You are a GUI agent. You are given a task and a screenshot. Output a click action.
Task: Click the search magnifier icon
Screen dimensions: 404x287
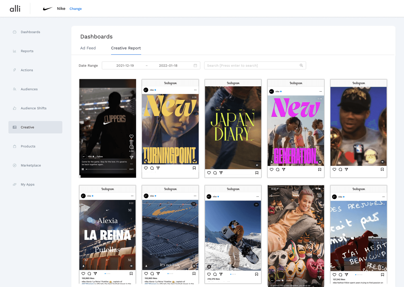click(x=301, y=66)
